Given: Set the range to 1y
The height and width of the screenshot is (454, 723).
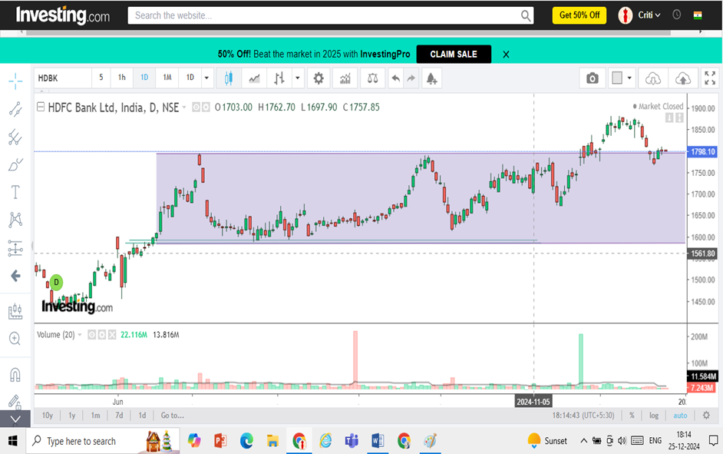Looking at the screenshot, I should click(72, 416).
